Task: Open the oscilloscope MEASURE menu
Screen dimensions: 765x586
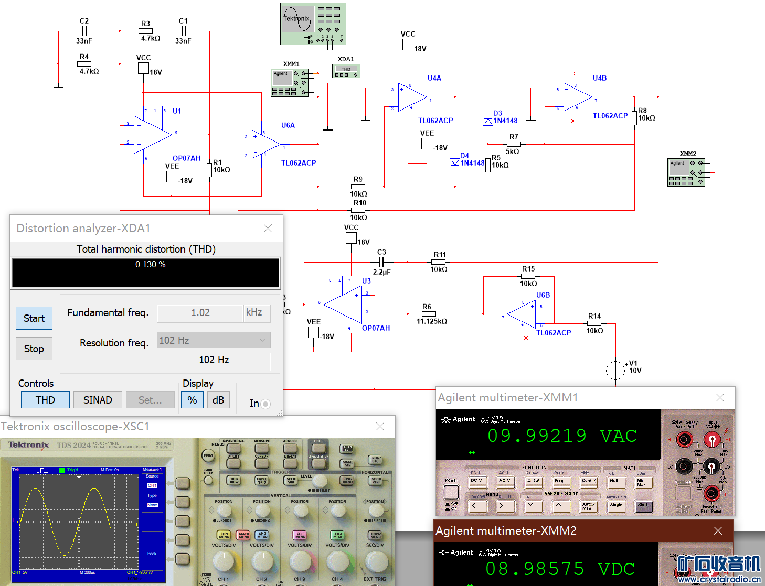Action: point(262,448)
